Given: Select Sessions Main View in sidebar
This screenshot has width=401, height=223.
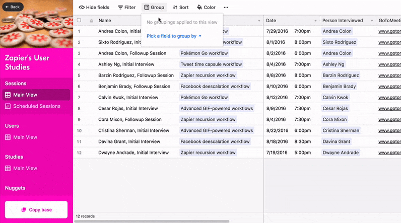Looking at the screenshot, I should coord(36,95).
